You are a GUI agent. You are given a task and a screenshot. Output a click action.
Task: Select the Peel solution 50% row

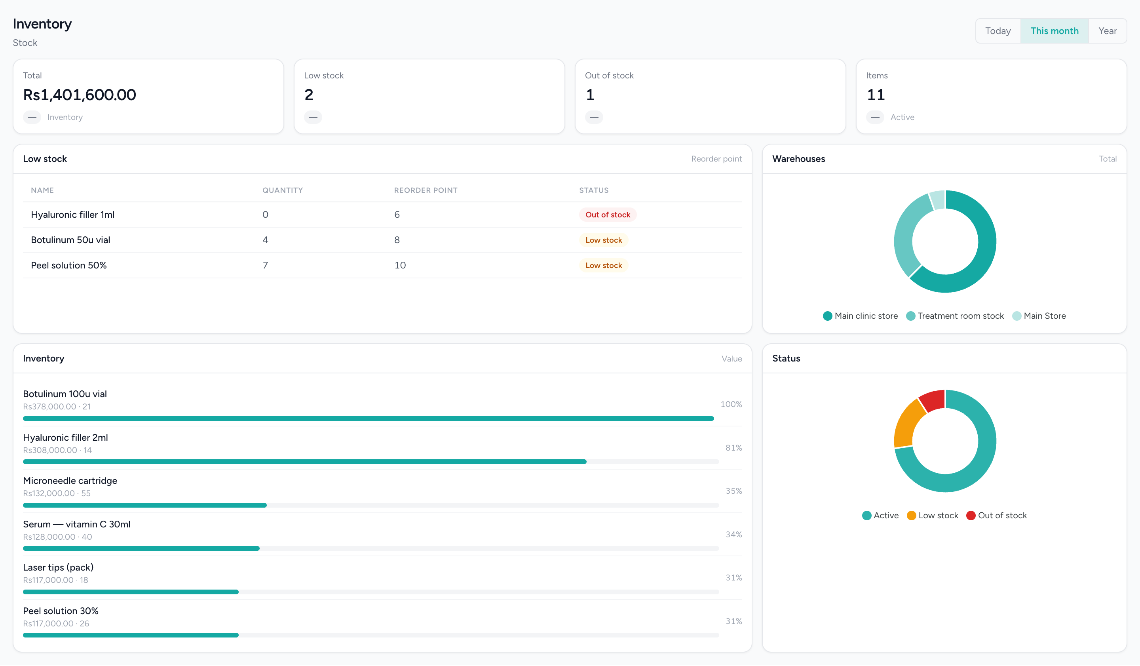382,265
